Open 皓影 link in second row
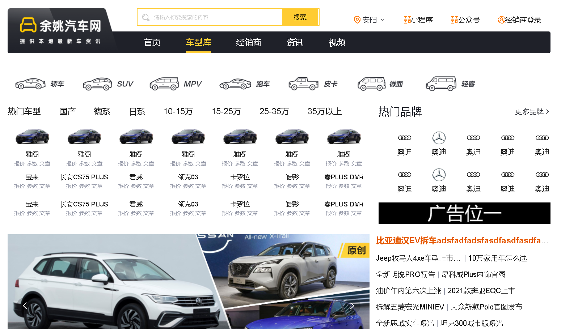The width and height of the screenshot is (578, 329). (292, 177)
